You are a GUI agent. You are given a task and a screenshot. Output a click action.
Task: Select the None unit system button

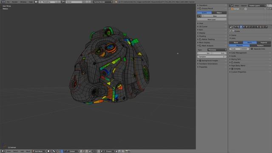(236, 42)
